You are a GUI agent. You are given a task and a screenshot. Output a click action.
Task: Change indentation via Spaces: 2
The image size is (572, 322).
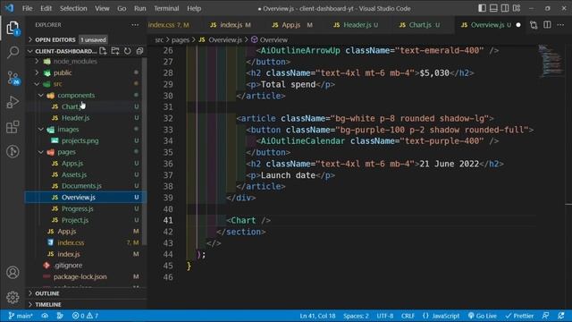(x=356, y=316)
